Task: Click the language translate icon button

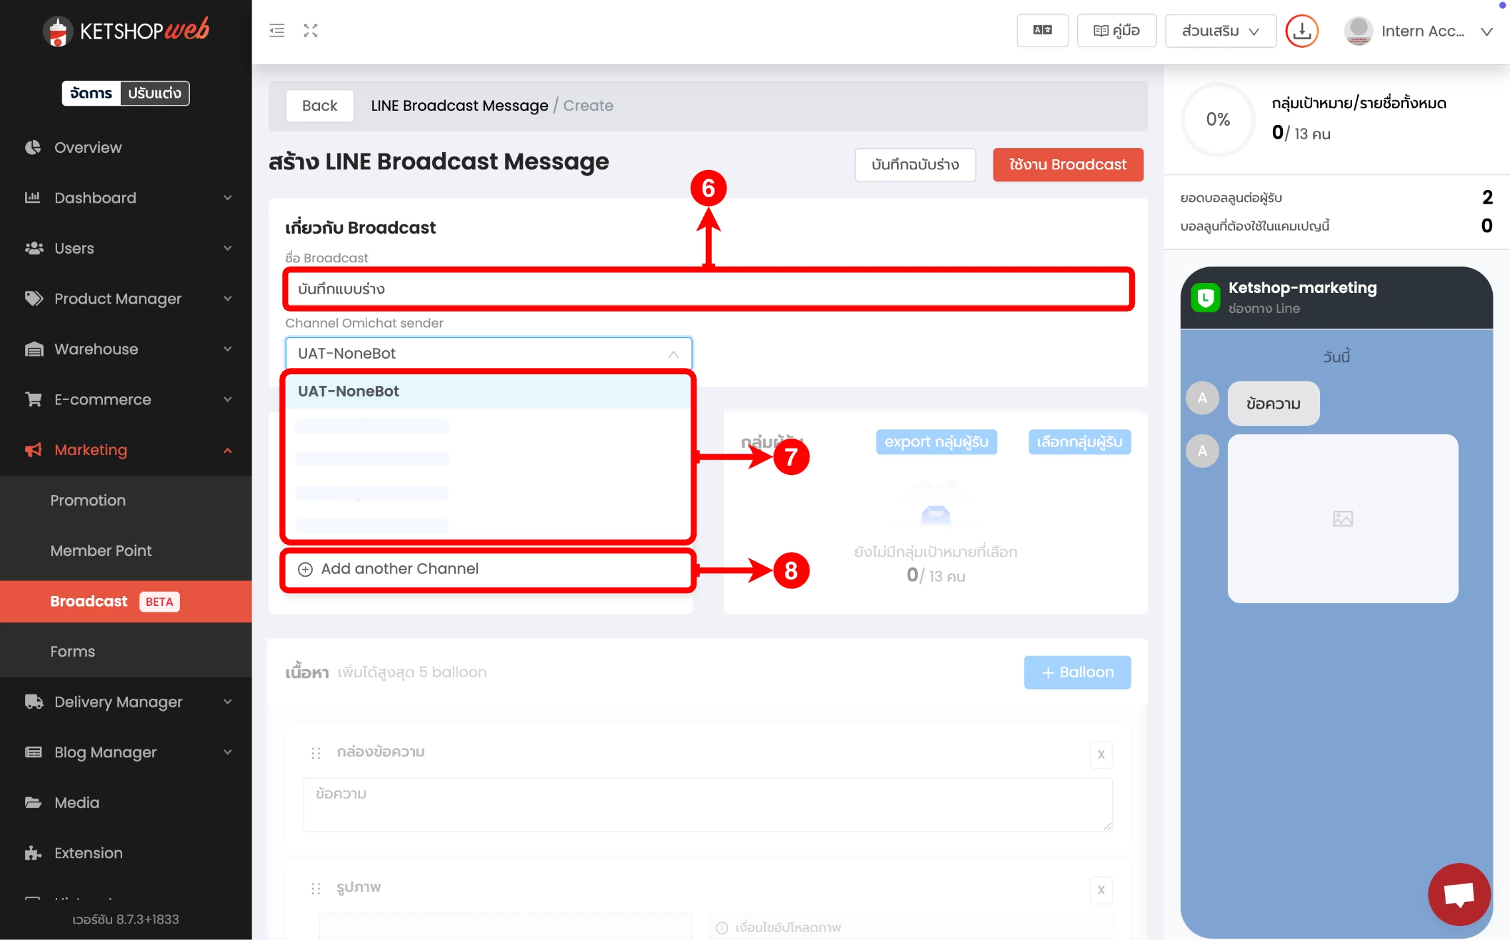Action: pos(1042,31)
